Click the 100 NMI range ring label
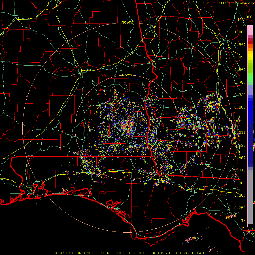255x255 pixels. [x=127, y=22]
